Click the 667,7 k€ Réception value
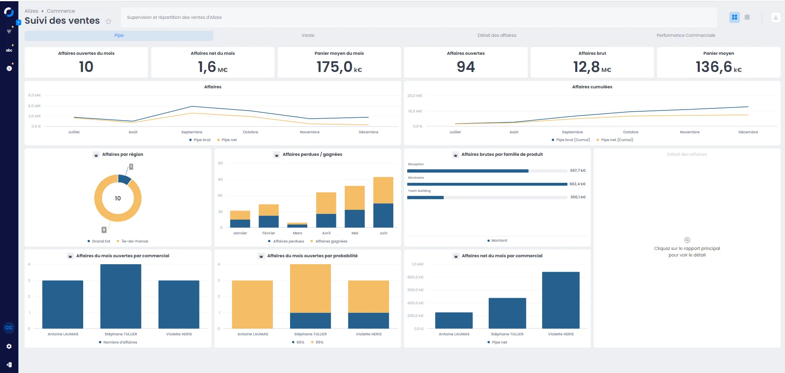 [x=578, y=171]
